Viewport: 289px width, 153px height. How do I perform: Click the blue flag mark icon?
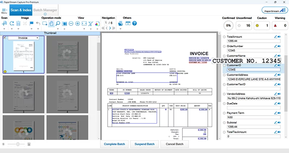pos(31,23)
